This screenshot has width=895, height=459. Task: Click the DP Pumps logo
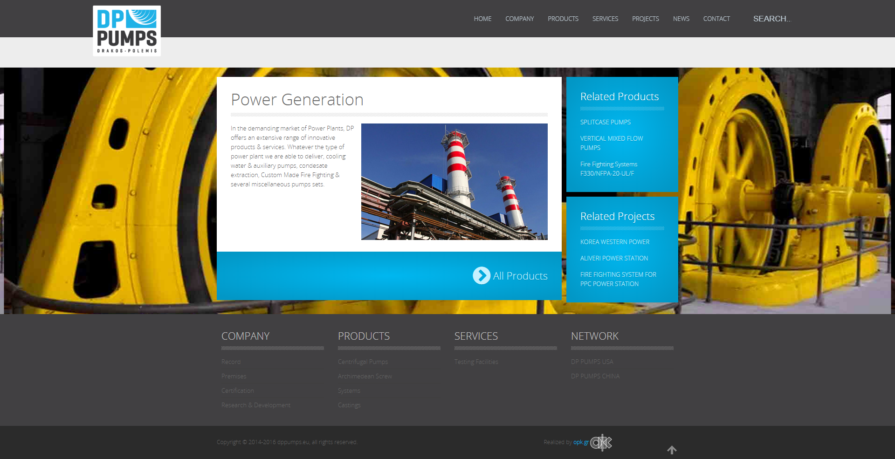tap(127, 31)
